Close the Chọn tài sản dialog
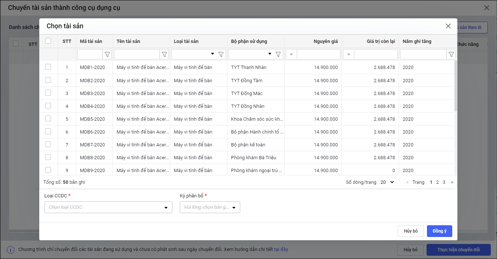Viewport: 497px width, 259px height. (x=448, y=26)
